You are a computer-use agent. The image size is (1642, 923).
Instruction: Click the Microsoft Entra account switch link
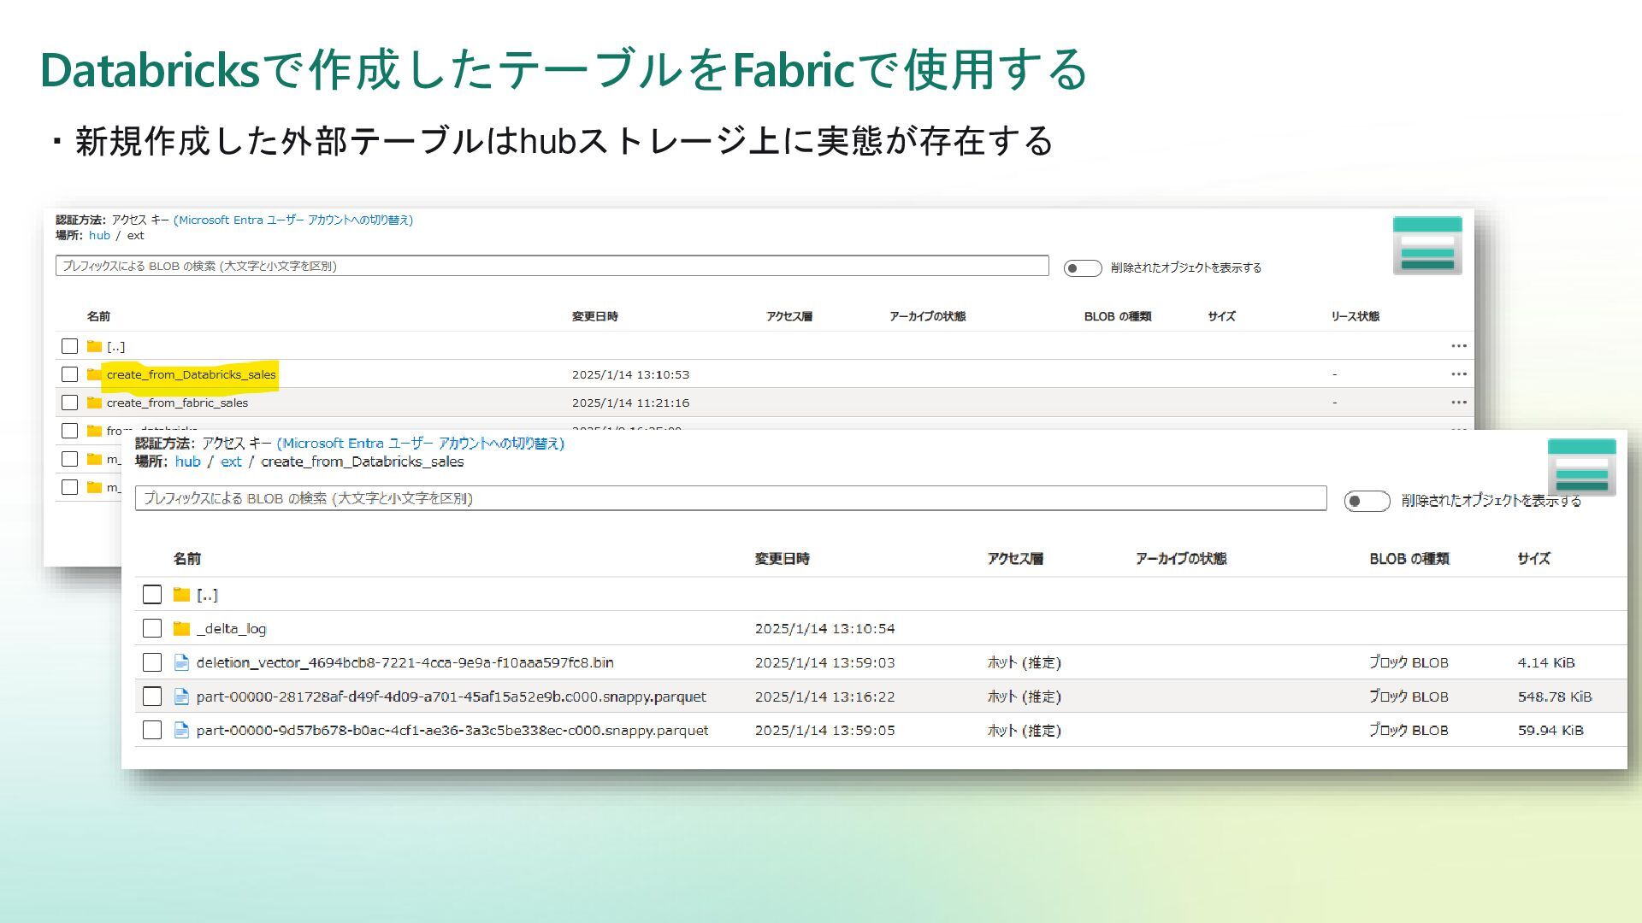(420, 444)
